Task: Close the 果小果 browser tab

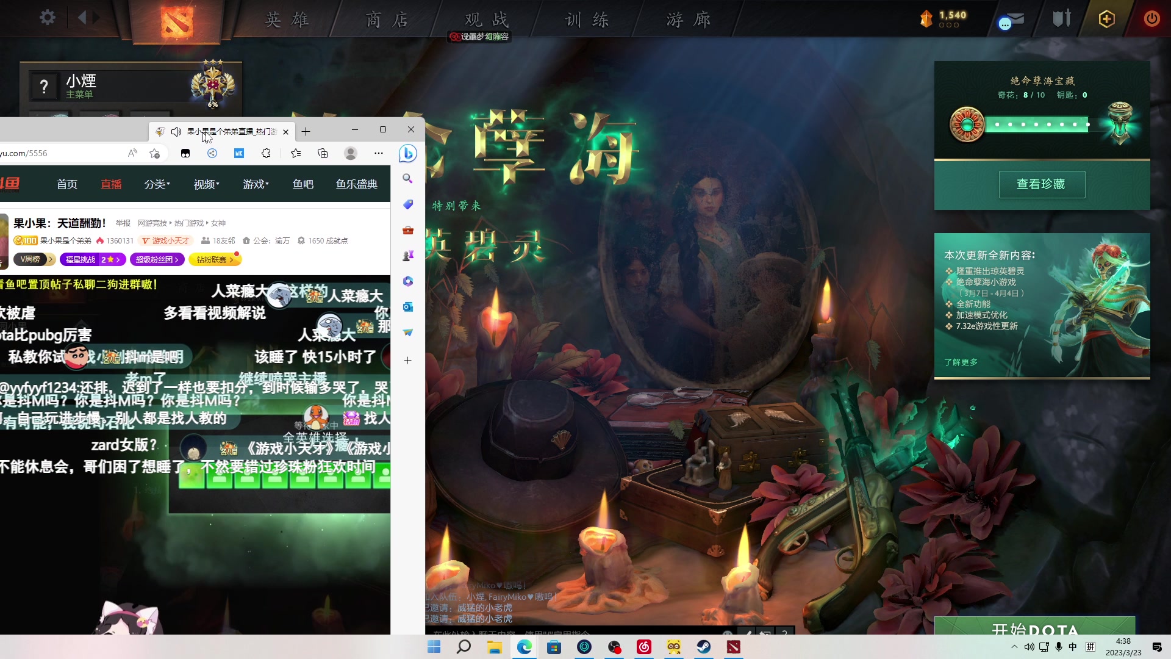Action: click(x=285, y=131)
